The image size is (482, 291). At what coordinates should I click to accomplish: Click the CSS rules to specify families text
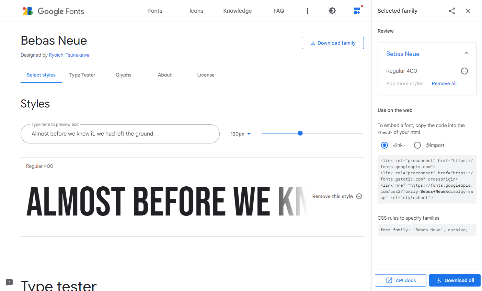[x=409, y=218]
